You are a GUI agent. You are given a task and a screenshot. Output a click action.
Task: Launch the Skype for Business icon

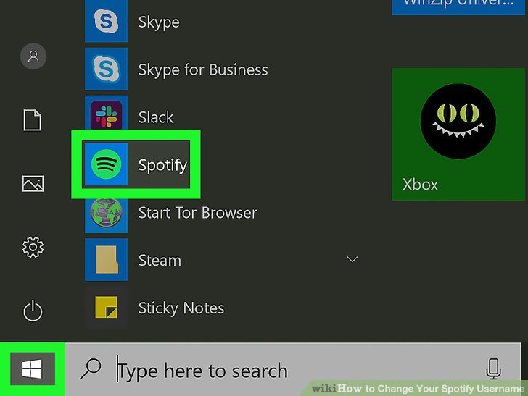(106, 69)
